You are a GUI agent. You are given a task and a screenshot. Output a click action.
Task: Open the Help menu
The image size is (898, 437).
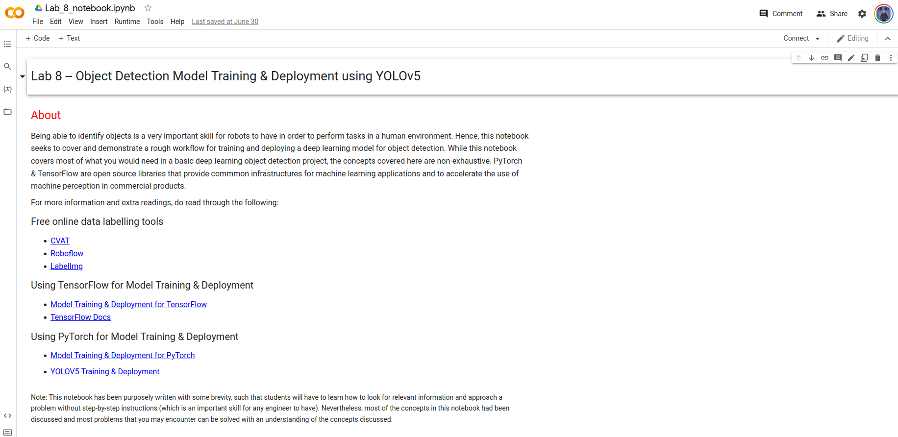[x=177, y=22]
